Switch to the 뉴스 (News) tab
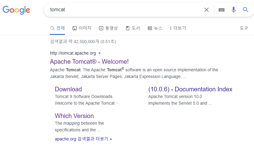Viewport: 254px width, 145px height. pyautogui.click(x=155, y=28)
